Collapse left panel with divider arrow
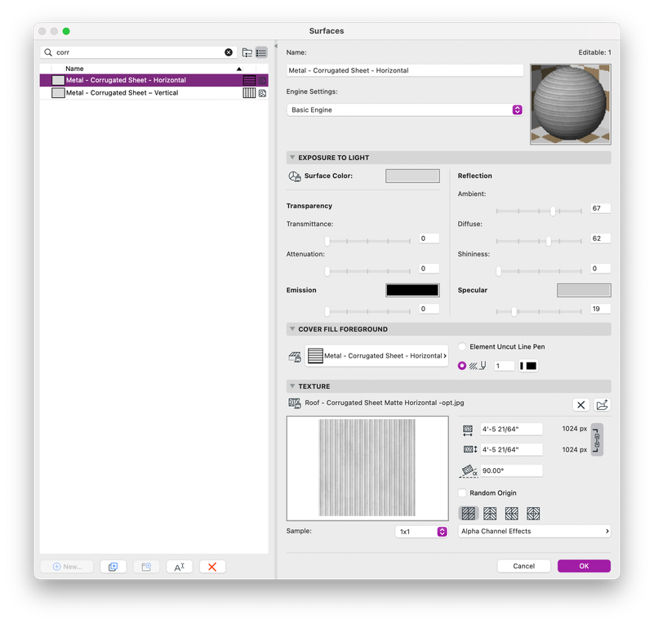654x624 pixels. pos(276,46)
